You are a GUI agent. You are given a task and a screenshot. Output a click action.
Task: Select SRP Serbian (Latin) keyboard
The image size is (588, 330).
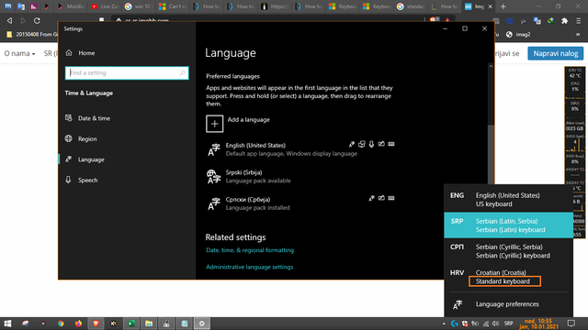coord(508,225)
